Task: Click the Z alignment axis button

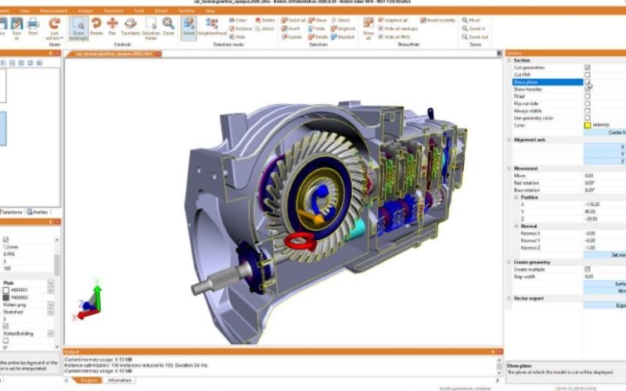Action: (605, 161)
